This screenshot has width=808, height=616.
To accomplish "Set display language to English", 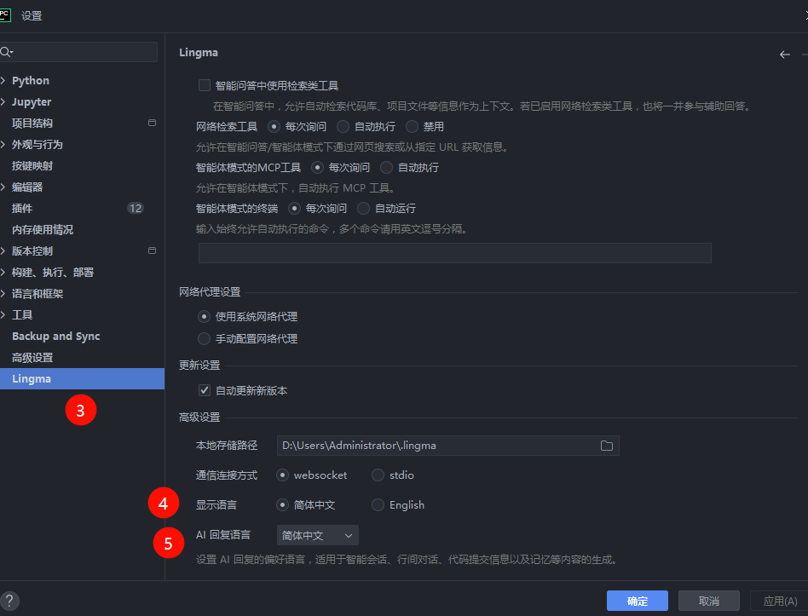I will tap(378, 505).
